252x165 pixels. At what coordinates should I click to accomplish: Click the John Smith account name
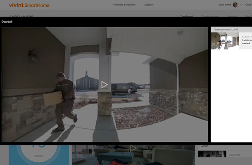pos(225,5)
